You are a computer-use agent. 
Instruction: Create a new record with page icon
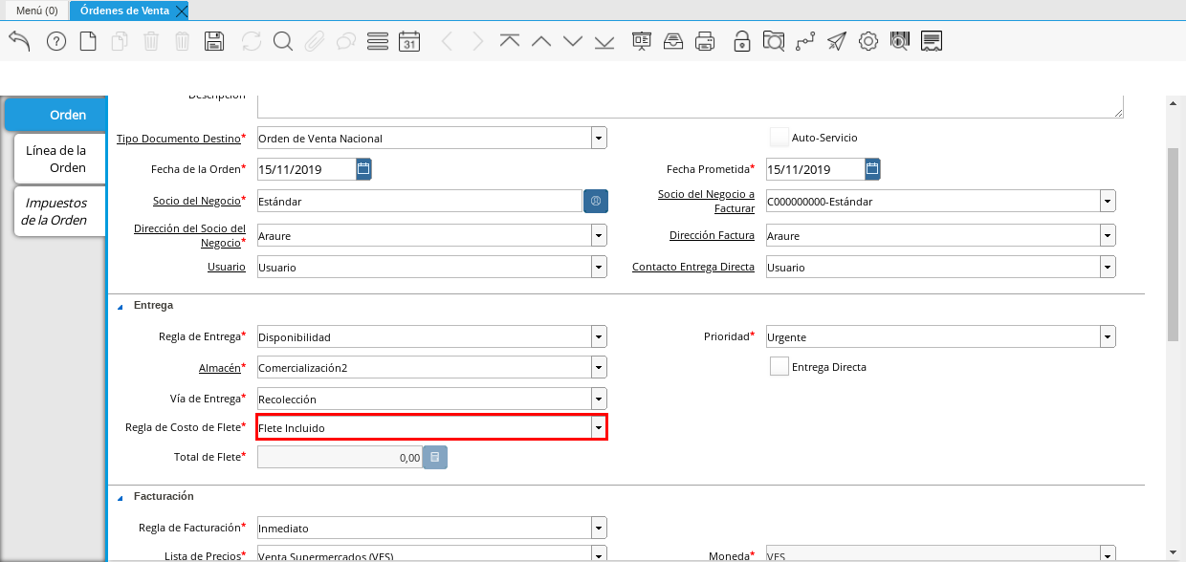coord(88,41)
